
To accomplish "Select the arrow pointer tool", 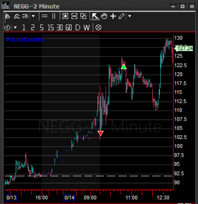I will pos(95,16).
